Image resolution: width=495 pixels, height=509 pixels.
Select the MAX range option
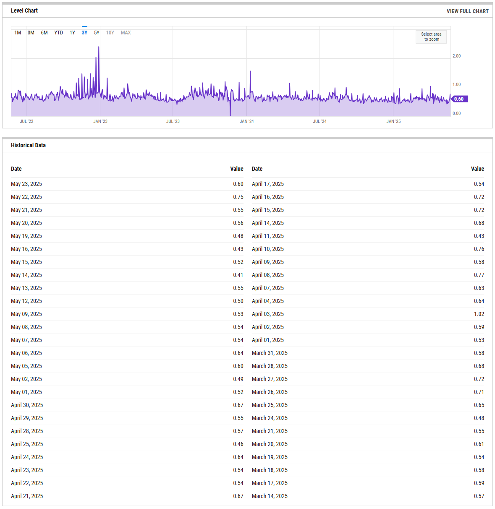pyautogui.click(x=126, y=33)
